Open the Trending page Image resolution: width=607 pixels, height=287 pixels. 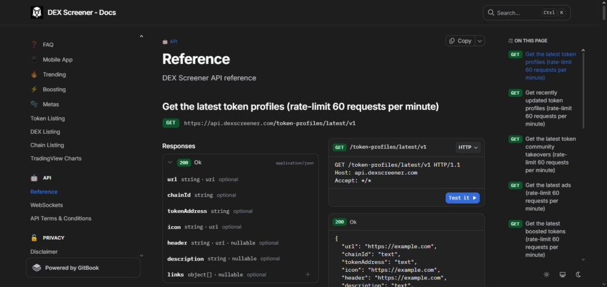point(54,75)
